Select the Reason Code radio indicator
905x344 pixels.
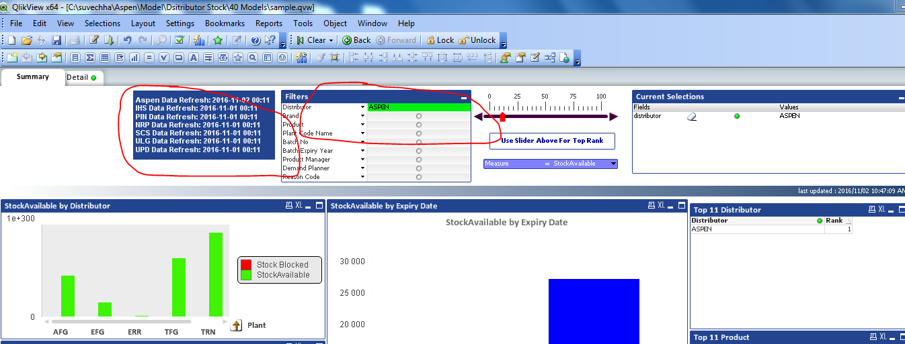click(x=419, y=177)
